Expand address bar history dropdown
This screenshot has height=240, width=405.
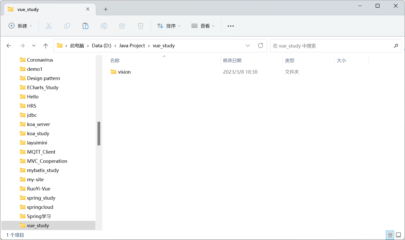click(248, 45)
